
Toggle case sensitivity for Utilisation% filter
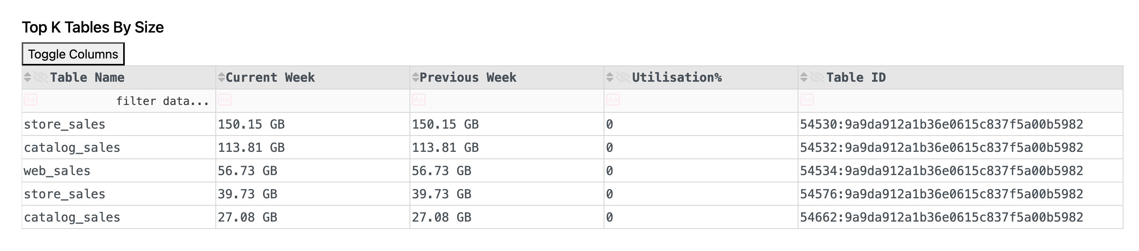tap(613, 100)
